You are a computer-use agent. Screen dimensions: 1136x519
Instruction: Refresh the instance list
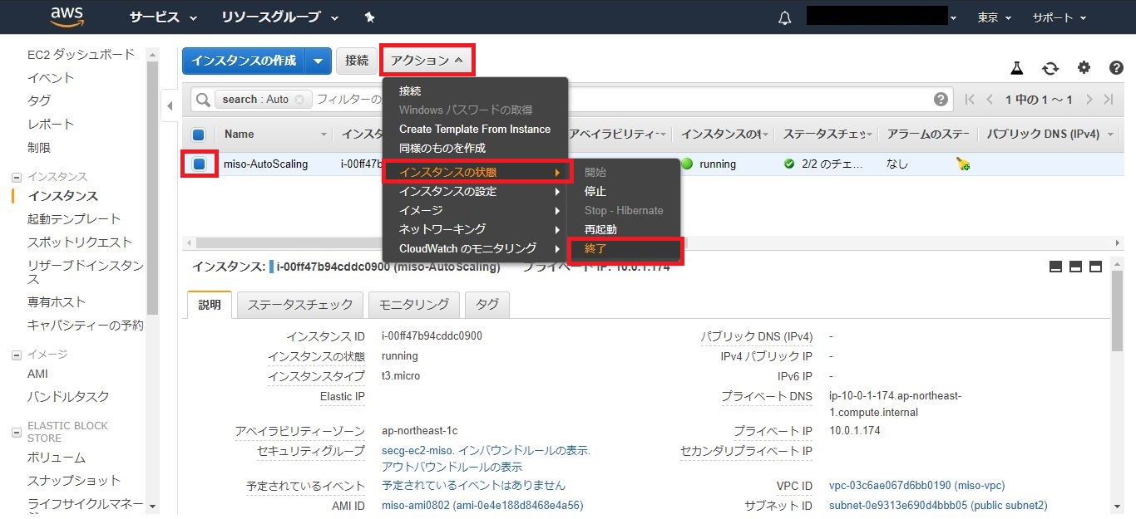click(x=1050, y=68)
